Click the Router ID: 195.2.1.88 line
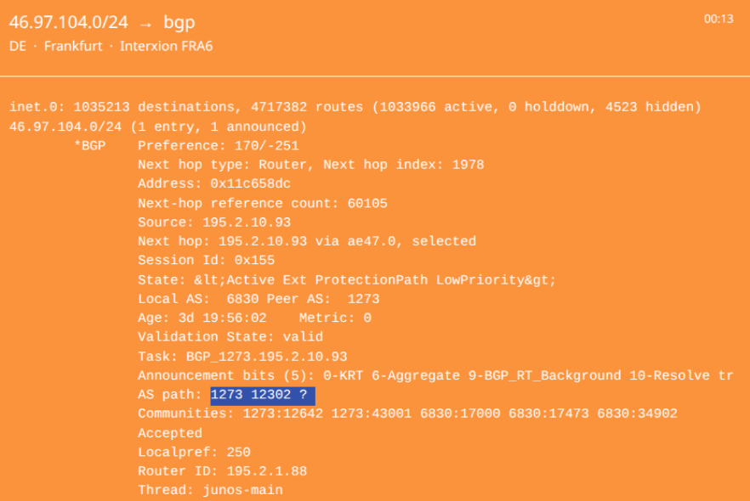Viewport: 750px width, 501px height. (222, 471)
